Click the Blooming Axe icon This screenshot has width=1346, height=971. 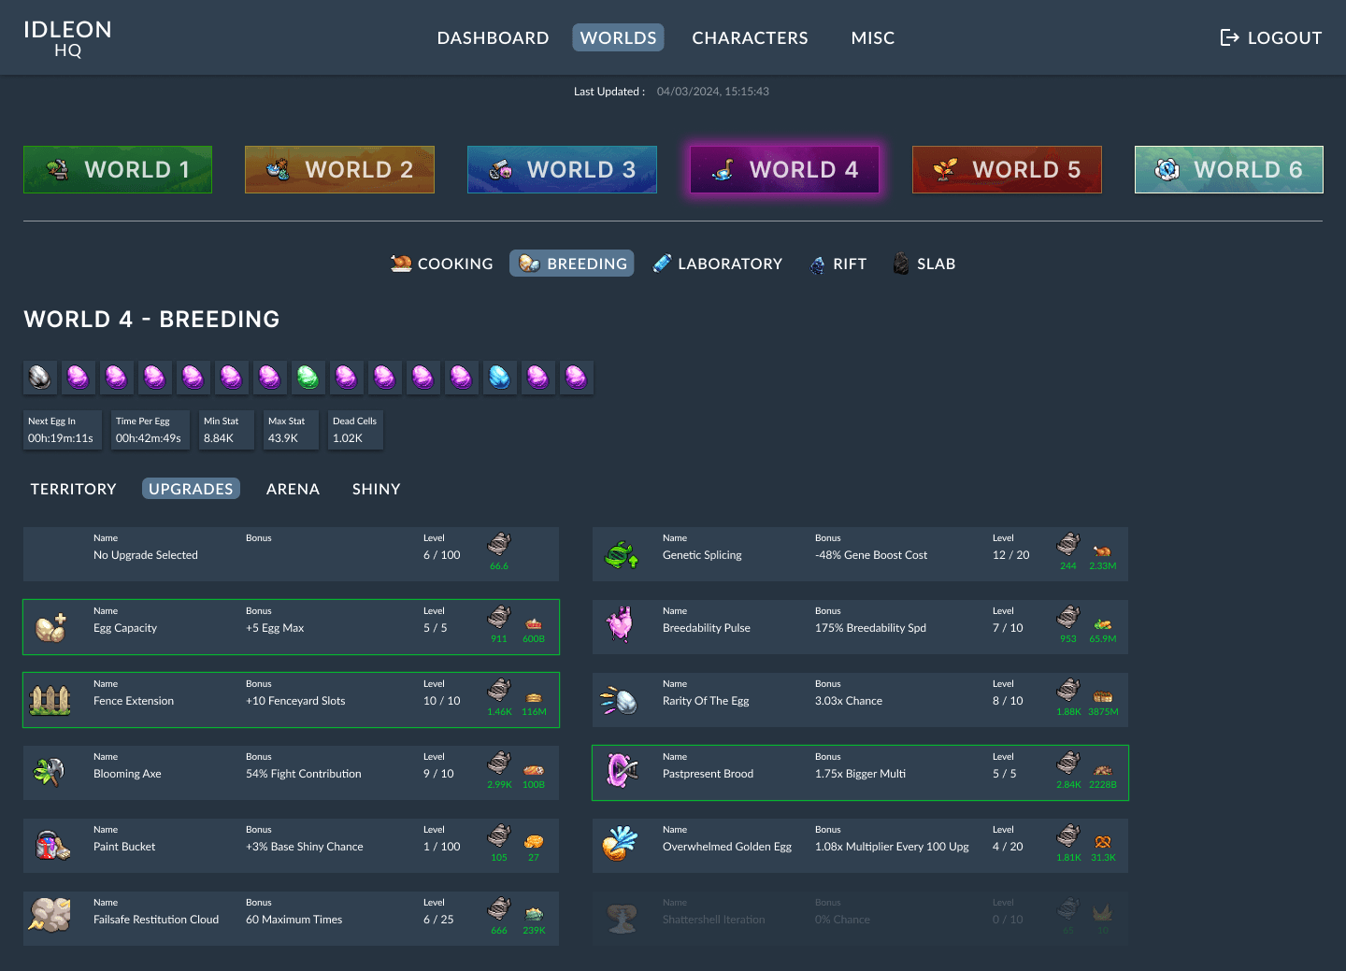(x=50, y=773)
